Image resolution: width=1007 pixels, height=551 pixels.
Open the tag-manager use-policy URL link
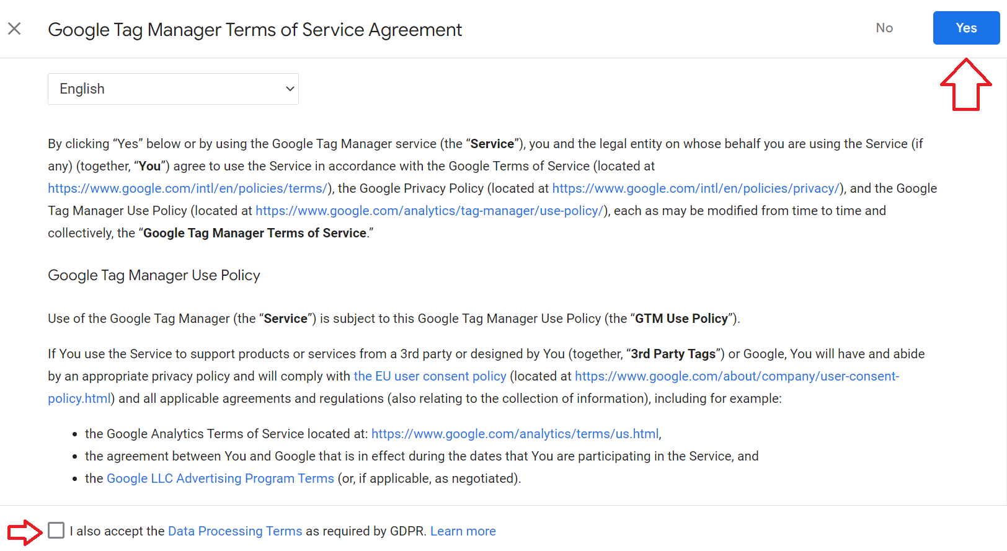point(430,211)
